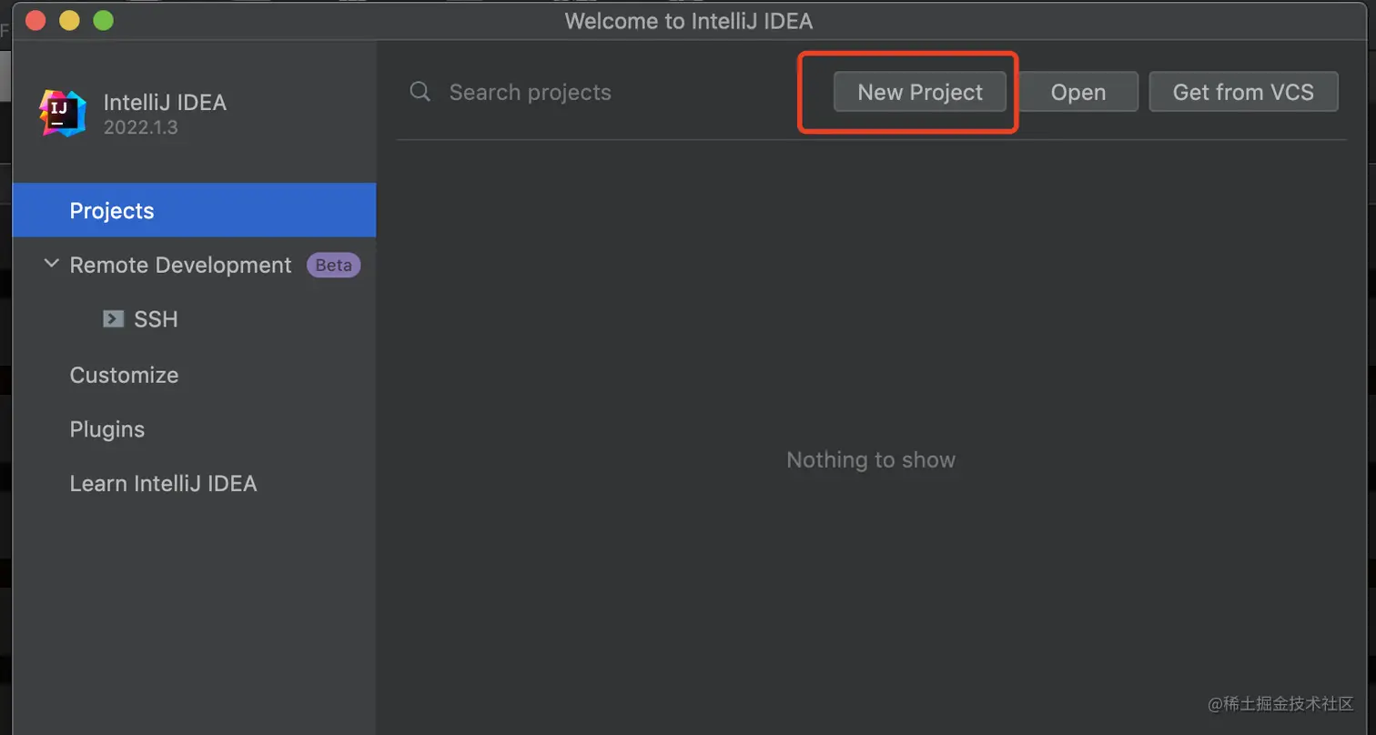Click the purple Beta badge
The image size is (1376, 735).
pyautogui.click(x=334, y=266)
